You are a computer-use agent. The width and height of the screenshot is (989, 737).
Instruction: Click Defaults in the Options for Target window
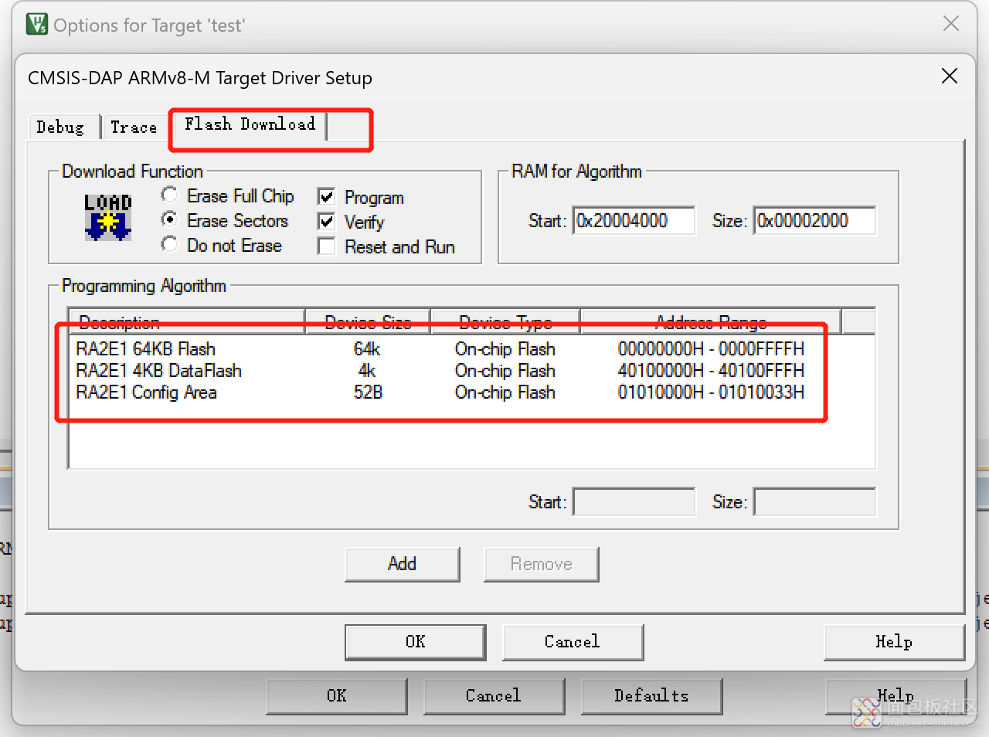point(651,696)
